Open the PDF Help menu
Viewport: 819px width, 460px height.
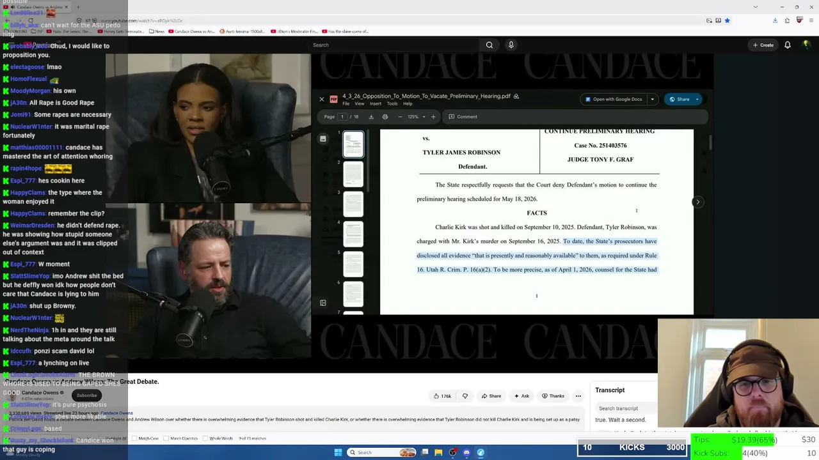(408, 103)
